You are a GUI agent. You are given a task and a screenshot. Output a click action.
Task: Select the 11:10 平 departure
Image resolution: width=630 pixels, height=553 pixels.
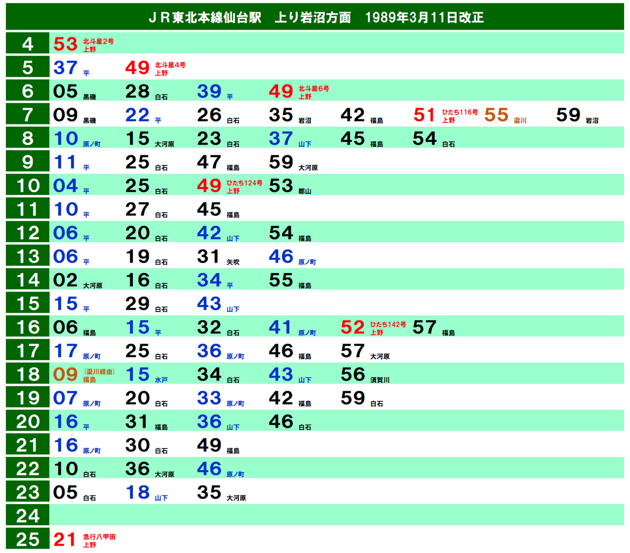(x=71, y=210)
